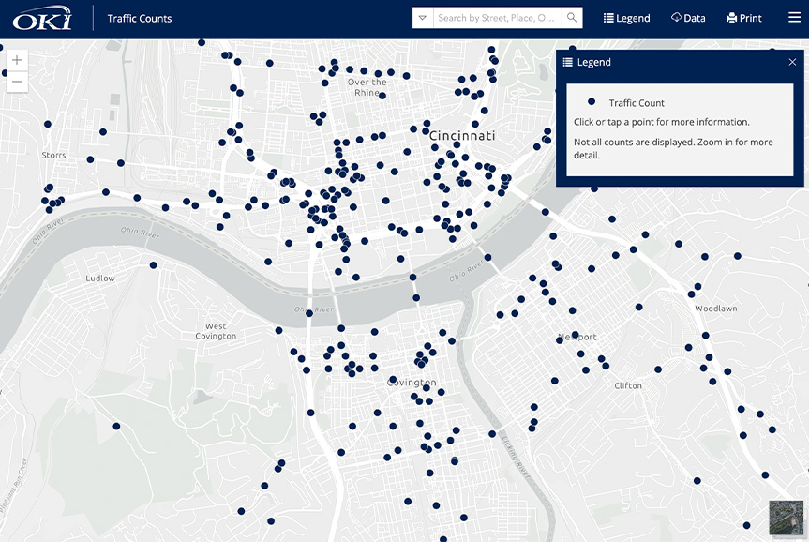Zoom out using the minus control
Viewport: 809px width, 542px height.
tap(17, 82)
